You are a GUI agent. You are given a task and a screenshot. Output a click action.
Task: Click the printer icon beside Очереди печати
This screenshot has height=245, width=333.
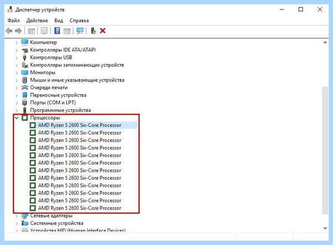[24, 88]
